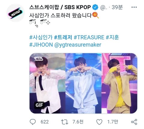Open hashtag #지훈
This screenshot has width=144, height=129.
coord(112,37)
